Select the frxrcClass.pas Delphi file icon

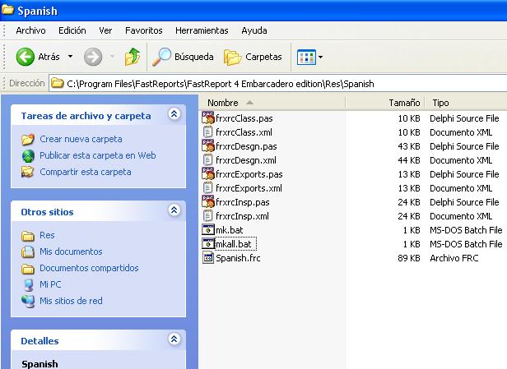coord(207,118)
